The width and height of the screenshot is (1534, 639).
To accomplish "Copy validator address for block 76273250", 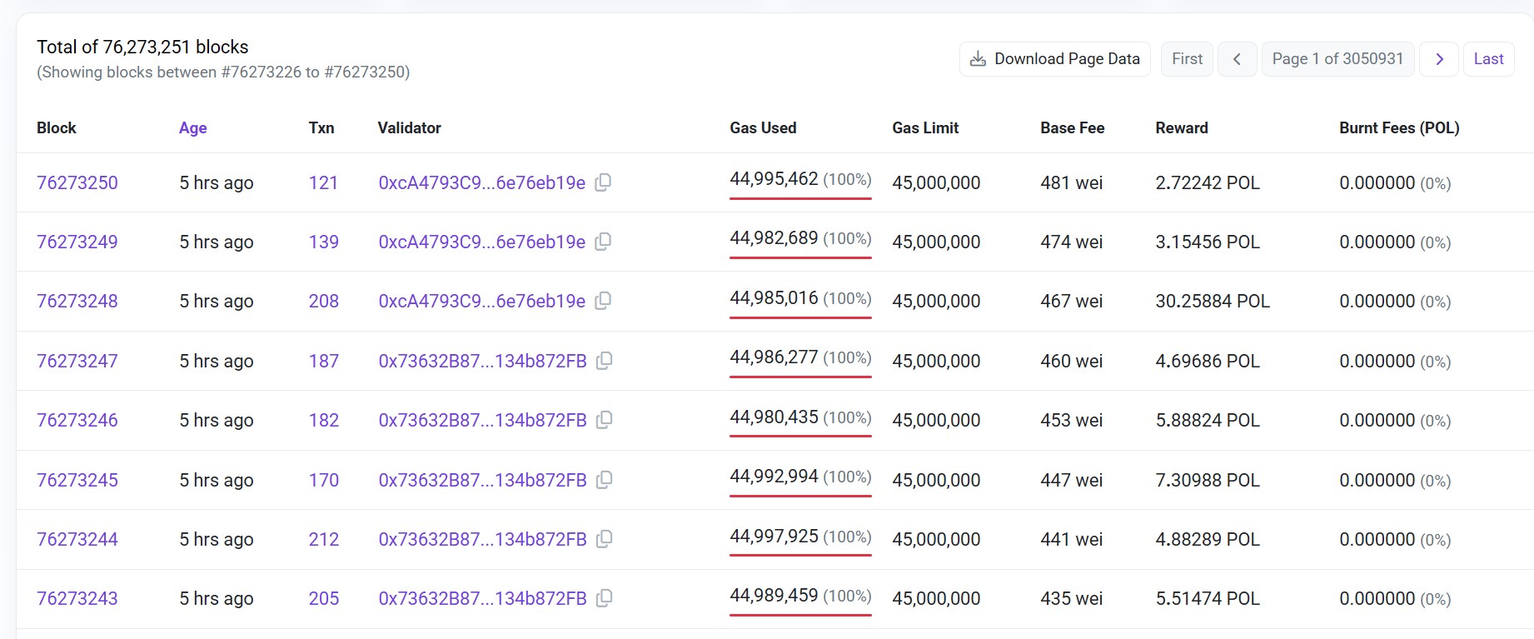I will (x=603, y=182).
